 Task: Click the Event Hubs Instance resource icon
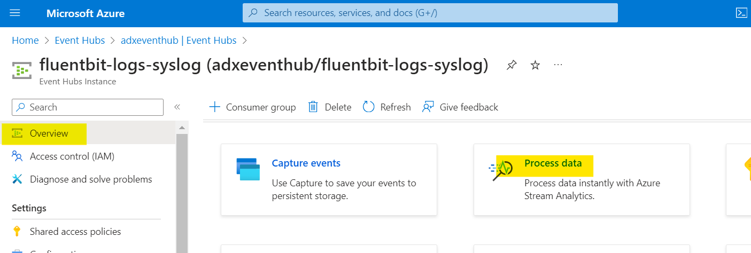point(22,70)
